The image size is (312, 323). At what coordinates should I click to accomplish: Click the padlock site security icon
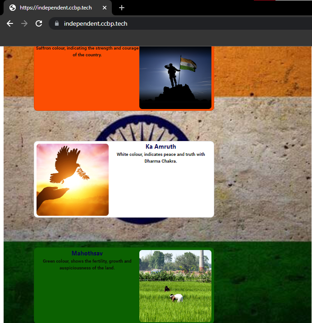[x=57, y=23]
